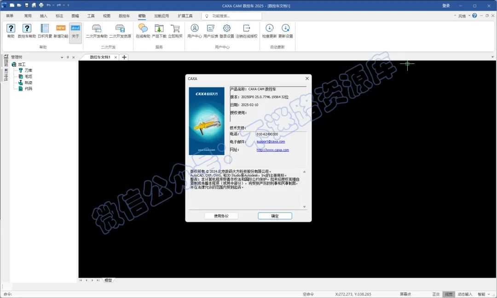497x298 pixels.
Task: Click the save-all icon in quick access bar
Action: [34, 6]
